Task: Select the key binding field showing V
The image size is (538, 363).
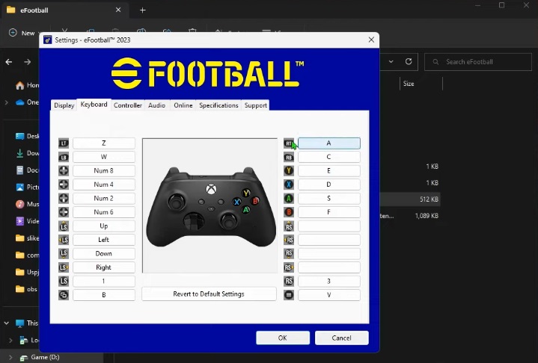Action: tap(329, 295)
